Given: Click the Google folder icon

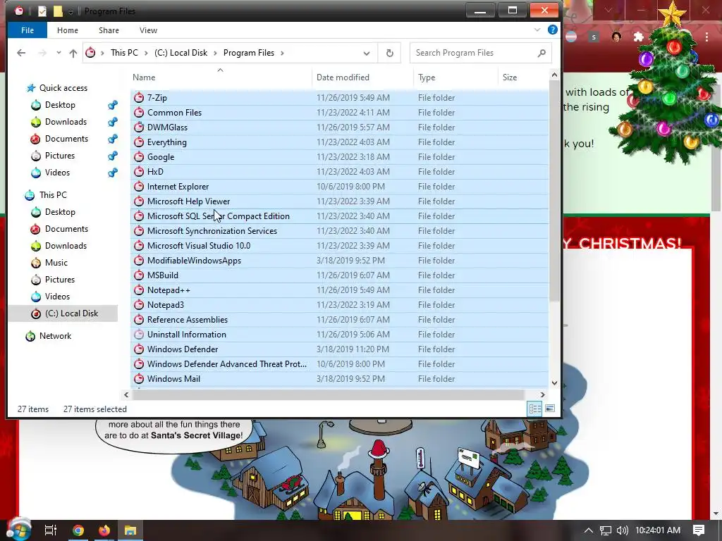Looking at the screenshot, I should 139,157.
